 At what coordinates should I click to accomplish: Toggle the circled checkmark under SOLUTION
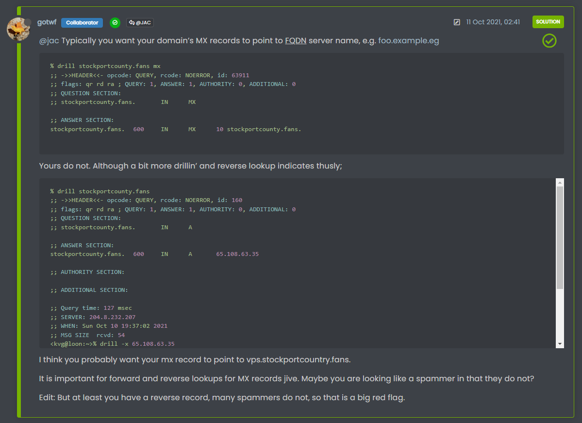pyautogui.click(x=549, y=41)
